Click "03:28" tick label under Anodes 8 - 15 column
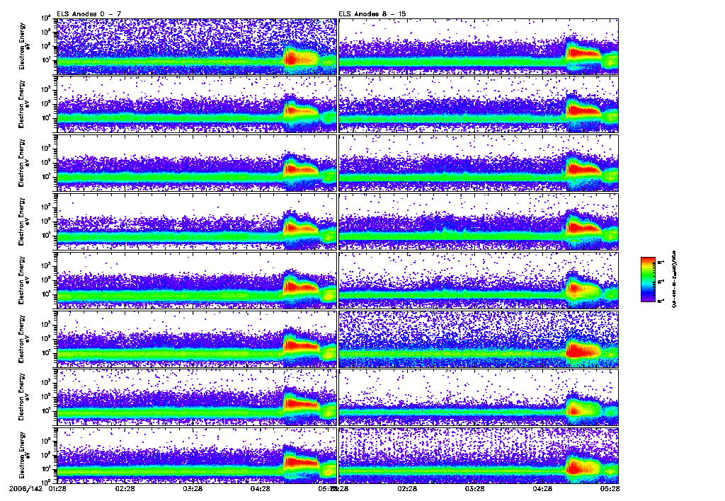 [x=474, y=488]
